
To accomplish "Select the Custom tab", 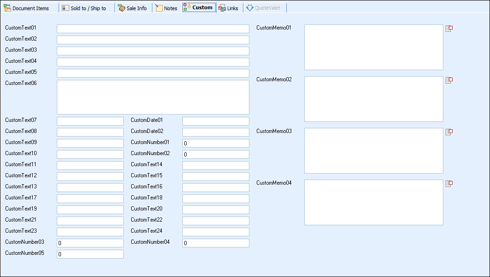I will click(x=199, y=8).
